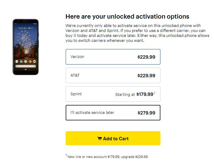
Task: Click the date and weather widget on the phone screen
Action: (x=26, y=28)
